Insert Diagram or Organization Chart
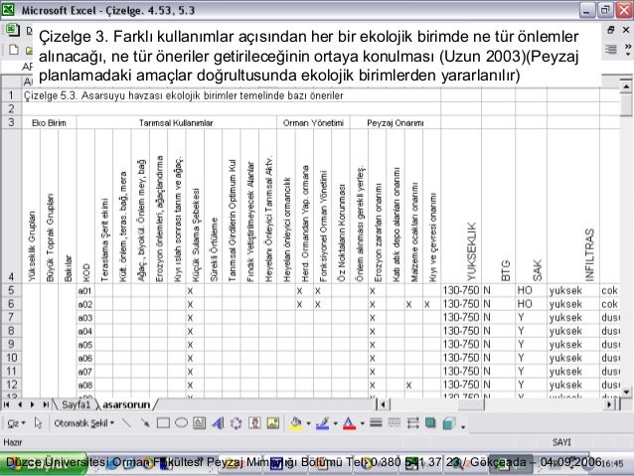Screen dimensions: 634x476 coord(237,423)
